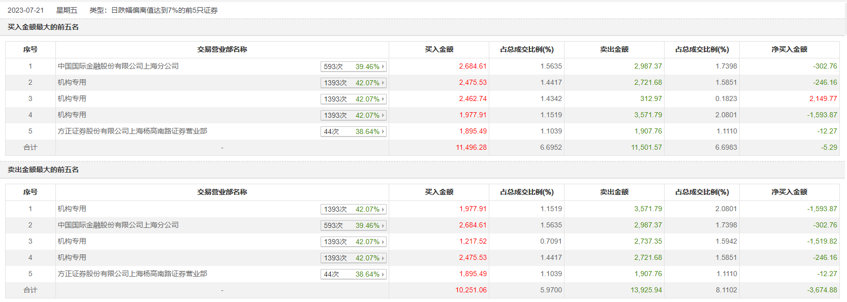Click 机构专用 link in sell table row 1
847x302 pixels.
click(x=72, y=209)
